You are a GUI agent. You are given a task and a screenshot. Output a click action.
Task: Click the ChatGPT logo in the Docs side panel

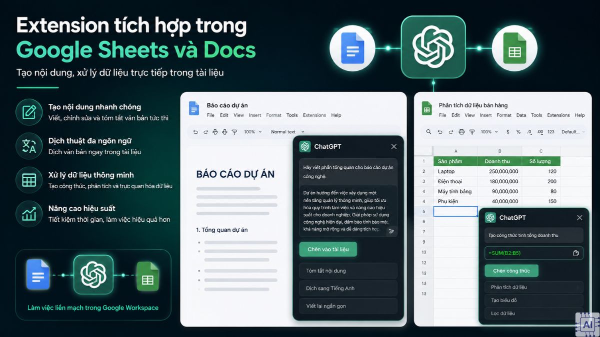[x=305, y=146]
